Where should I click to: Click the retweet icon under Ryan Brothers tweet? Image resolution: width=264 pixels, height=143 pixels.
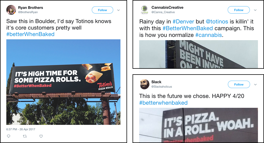point(25,136)
